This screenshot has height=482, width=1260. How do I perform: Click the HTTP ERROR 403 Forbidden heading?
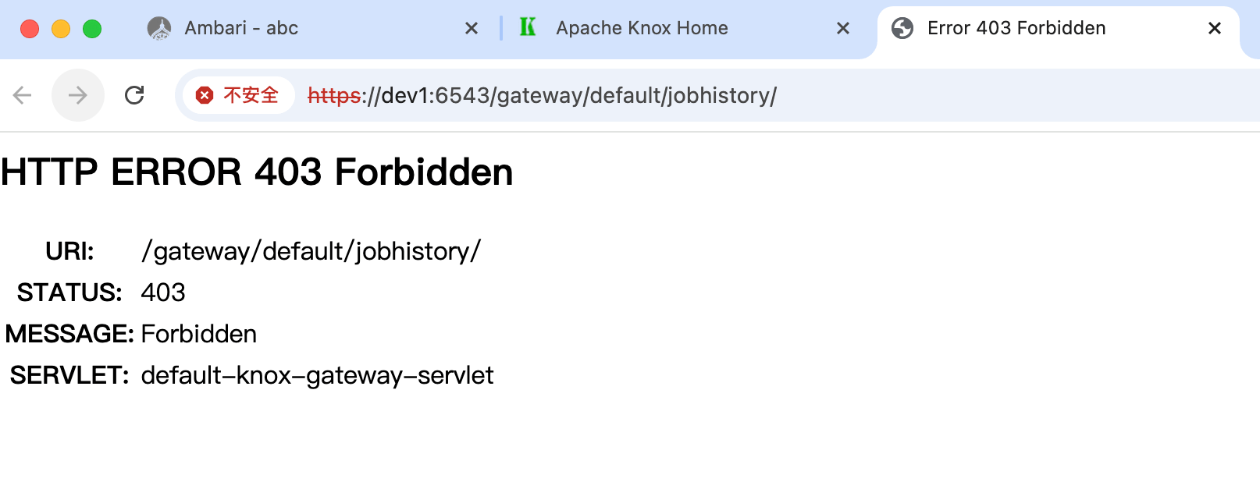coord(257,172)
